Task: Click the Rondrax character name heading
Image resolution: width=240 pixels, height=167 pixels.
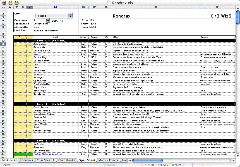Action: (x=122, y=16)
